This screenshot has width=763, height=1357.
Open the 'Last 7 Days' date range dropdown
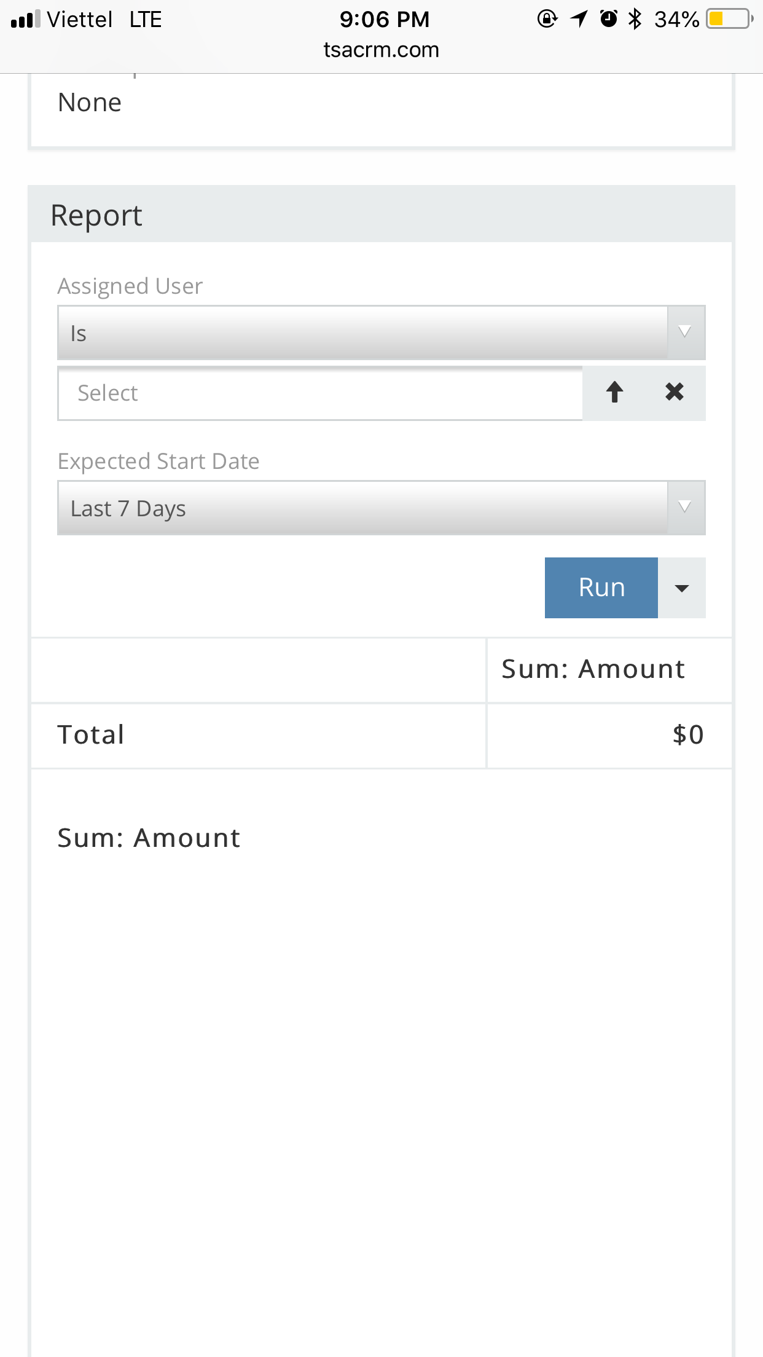point(362,508)
